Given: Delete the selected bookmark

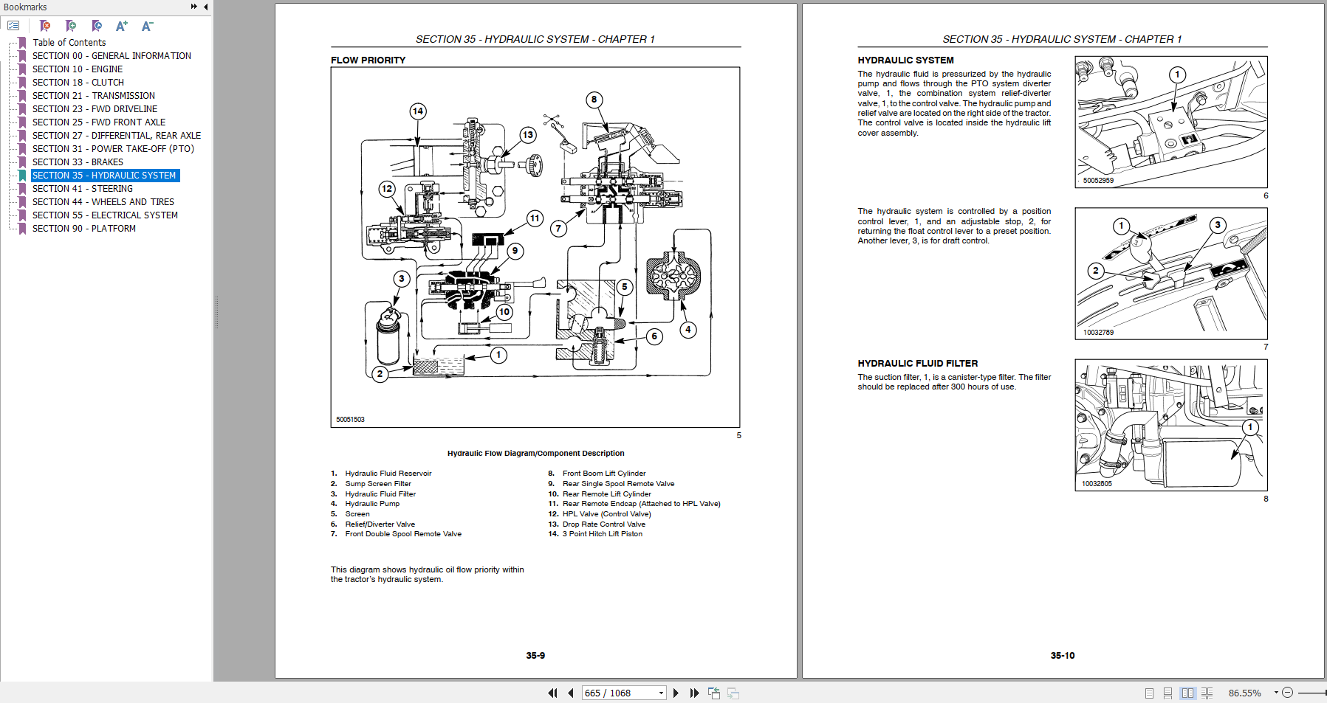Looking at the screenshot, I should click(44, 25).
